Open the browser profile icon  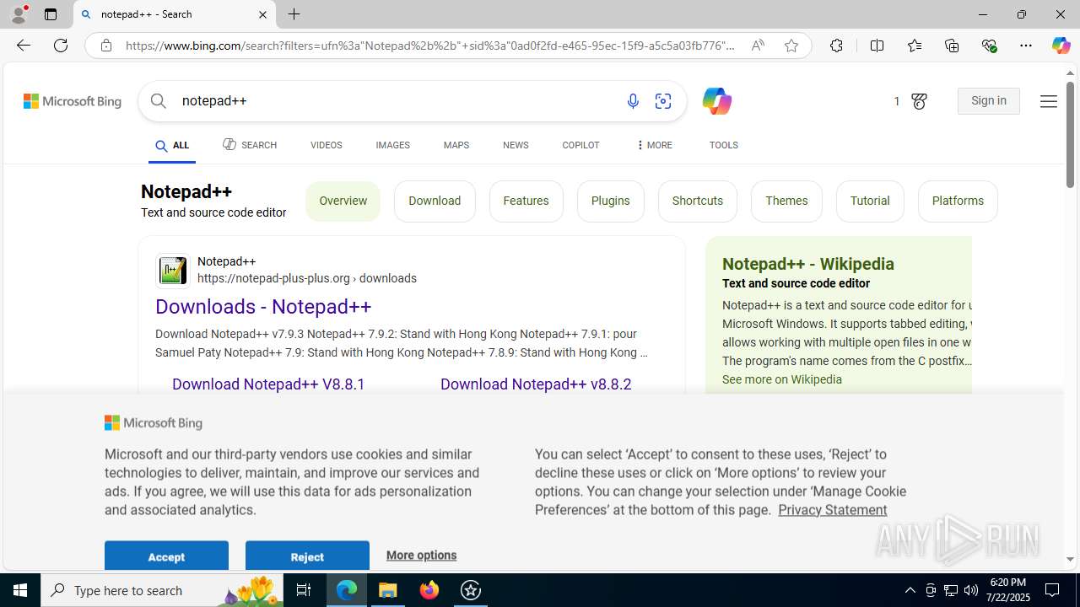coord(19,14)
